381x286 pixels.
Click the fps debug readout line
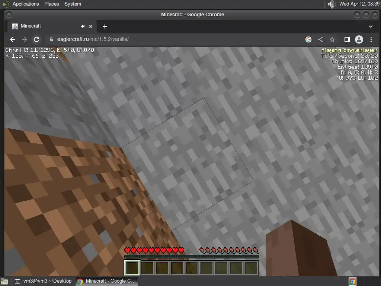(49, 50)
